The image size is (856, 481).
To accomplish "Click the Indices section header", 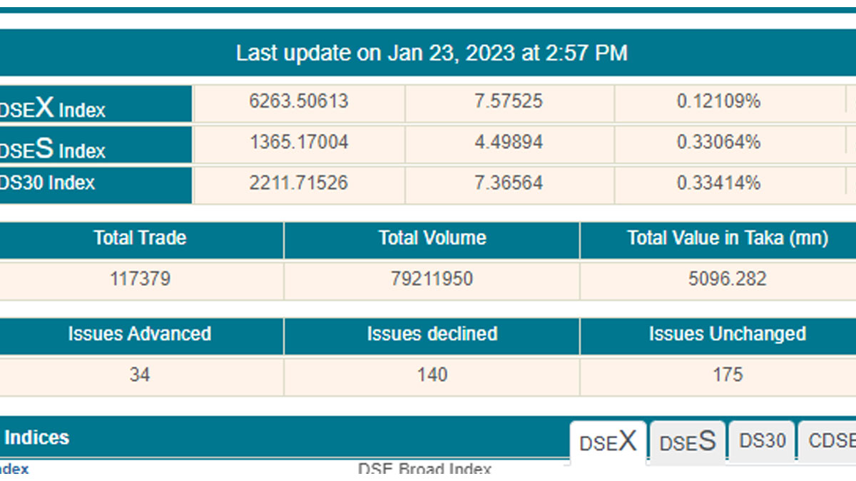I will pyautogui.click(x=37, y=438).
